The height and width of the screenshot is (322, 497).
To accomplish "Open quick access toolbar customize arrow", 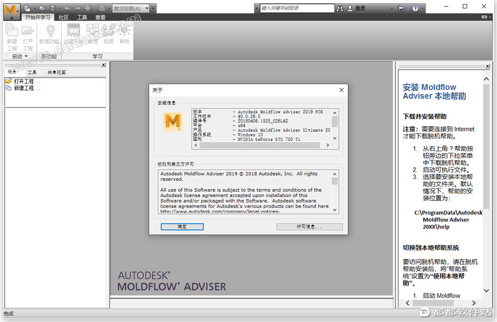I will (153, 8).
